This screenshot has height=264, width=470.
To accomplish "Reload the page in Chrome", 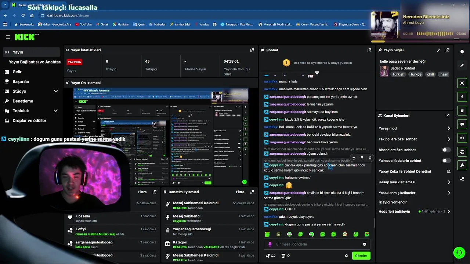I will click(x=23, y=15).
